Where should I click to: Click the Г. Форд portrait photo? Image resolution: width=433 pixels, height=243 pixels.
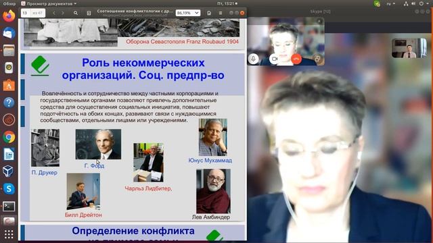[x=98, y=144]
